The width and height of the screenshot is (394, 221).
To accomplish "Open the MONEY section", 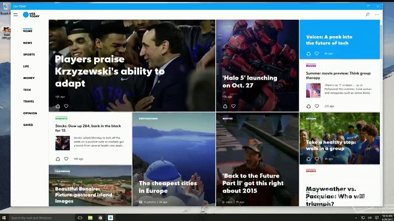I will click(x=29, y=78).
